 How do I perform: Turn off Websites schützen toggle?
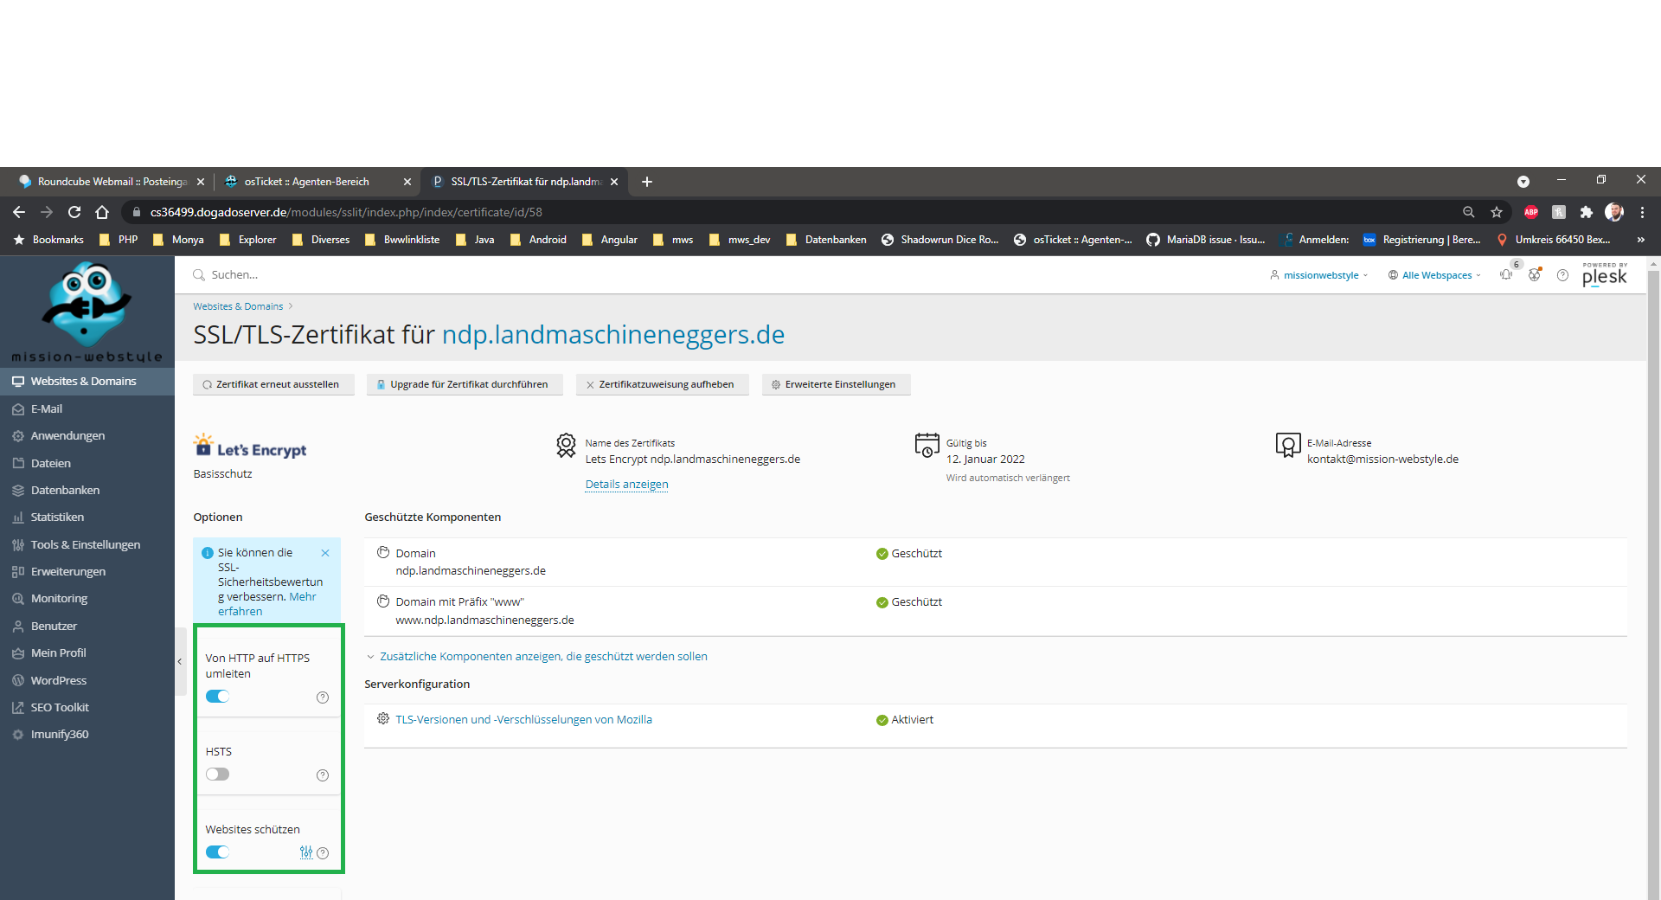click(x=217, y=852)
